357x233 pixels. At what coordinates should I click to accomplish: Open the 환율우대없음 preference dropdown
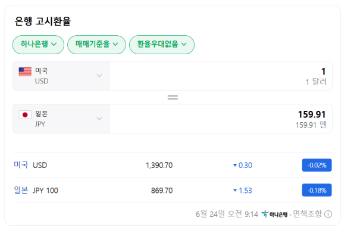[162, 45]
